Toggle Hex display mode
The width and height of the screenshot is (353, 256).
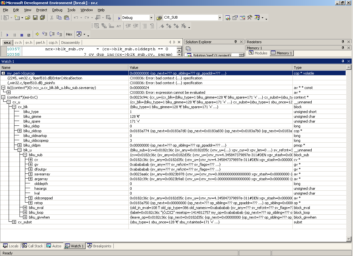point(69,34)
